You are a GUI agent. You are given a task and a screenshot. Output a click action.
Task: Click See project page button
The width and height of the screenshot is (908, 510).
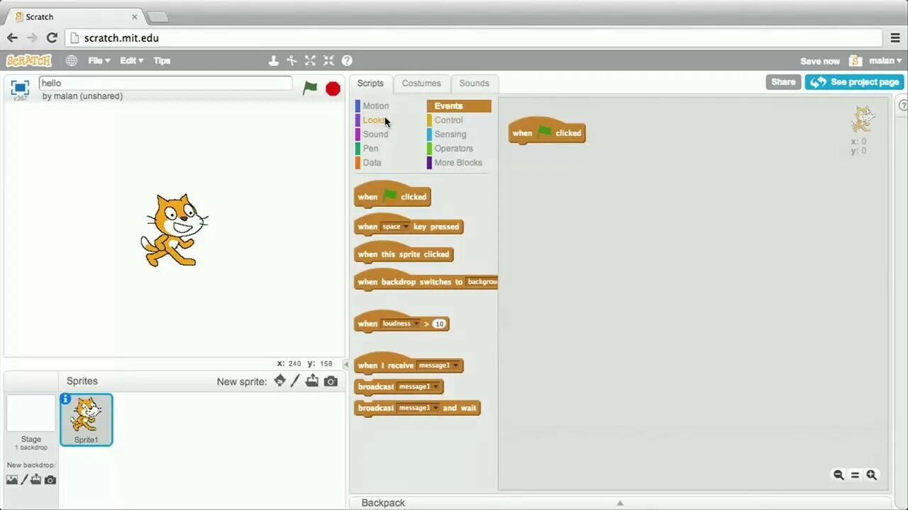pyautogui.click(x=854, y=82)
